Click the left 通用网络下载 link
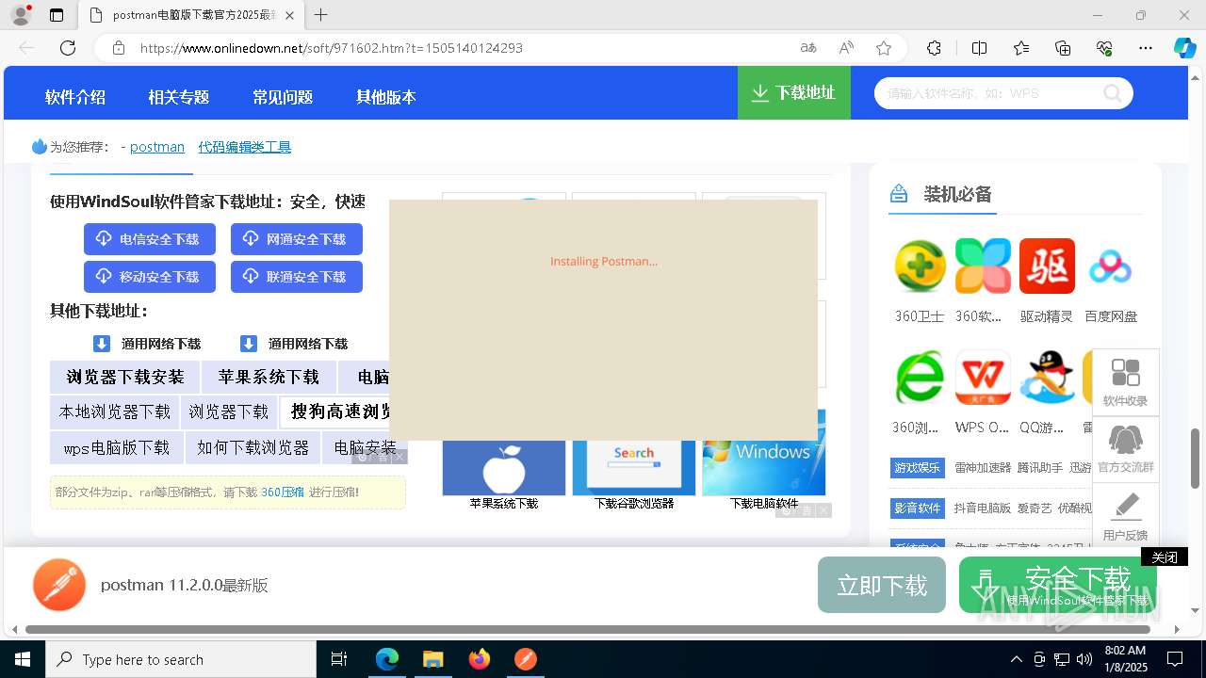The width and height of the screenshot is (1206, 678). (148, 344)
